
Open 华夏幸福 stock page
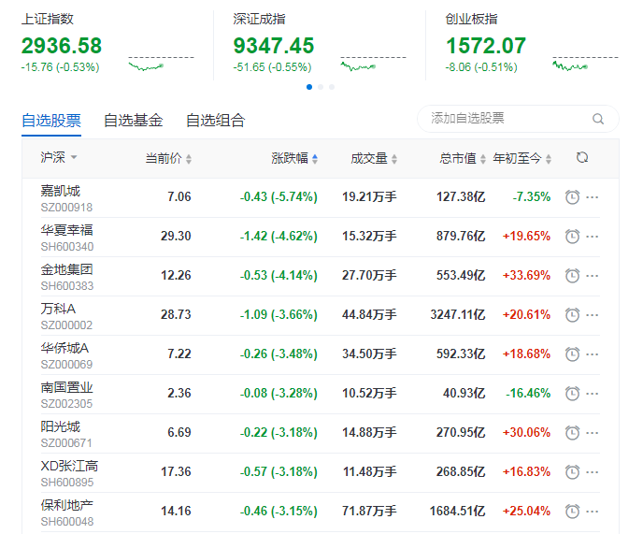67,230
